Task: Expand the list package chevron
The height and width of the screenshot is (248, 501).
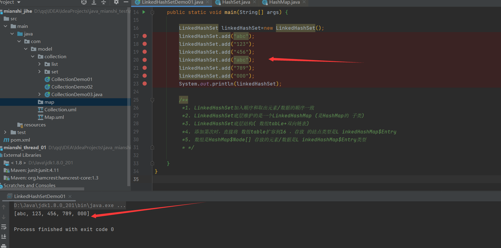Action: pyautogui.click(x=39, y=64)
